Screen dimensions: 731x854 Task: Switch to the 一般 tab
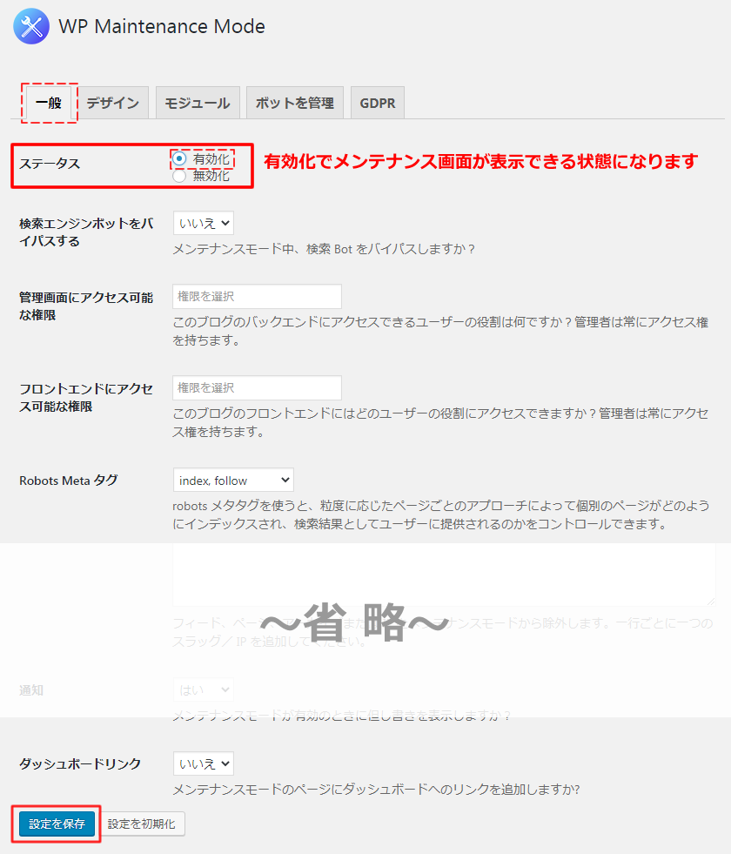(x=49, y=103)
